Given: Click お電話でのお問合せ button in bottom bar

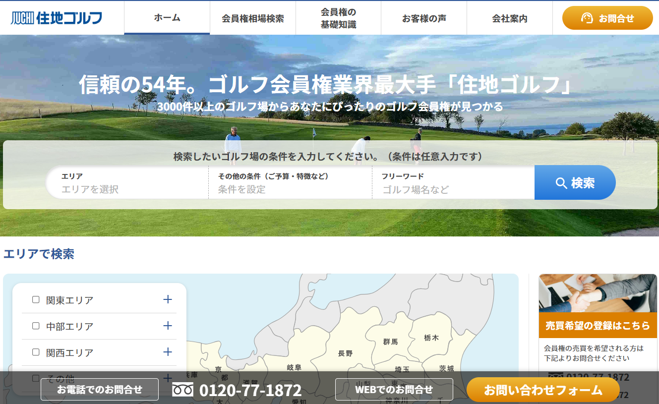Looking at the screenshot, I should coord(100,390).
